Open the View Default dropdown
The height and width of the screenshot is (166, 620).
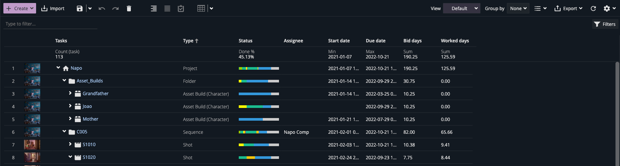pyautogui.click(x=461, y=8)
